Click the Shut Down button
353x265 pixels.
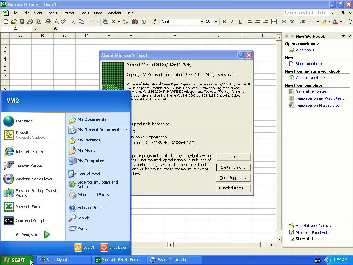(114, 247)
